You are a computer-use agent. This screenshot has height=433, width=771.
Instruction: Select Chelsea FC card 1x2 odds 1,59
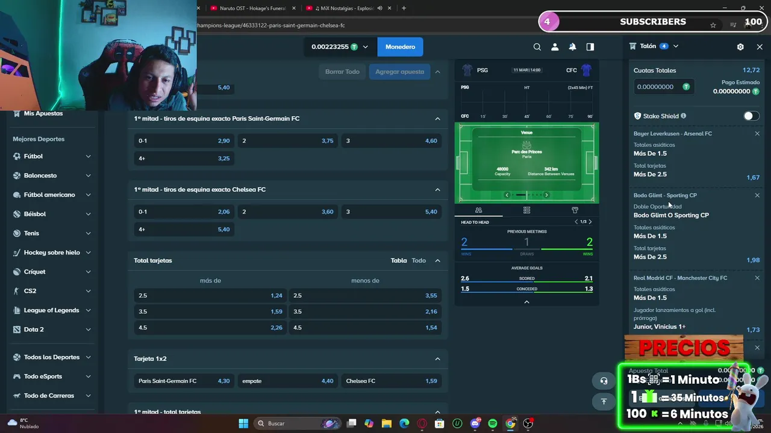point(392,381)
